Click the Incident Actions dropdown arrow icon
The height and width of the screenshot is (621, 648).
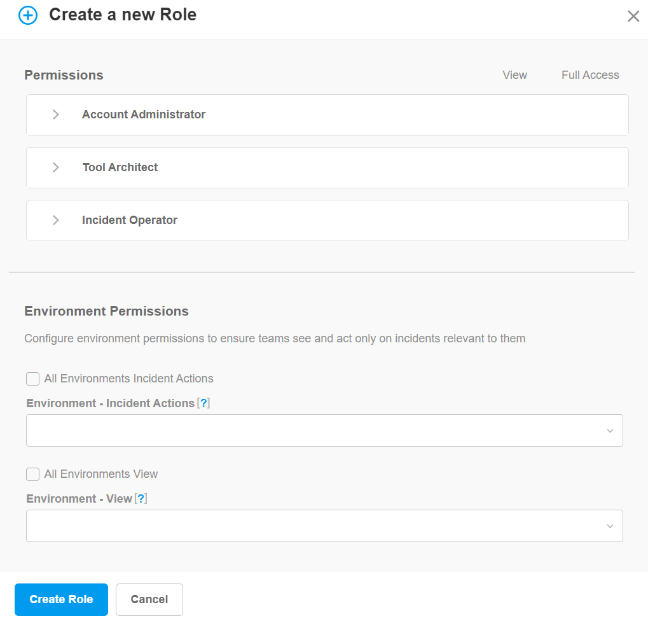[610, 431]
